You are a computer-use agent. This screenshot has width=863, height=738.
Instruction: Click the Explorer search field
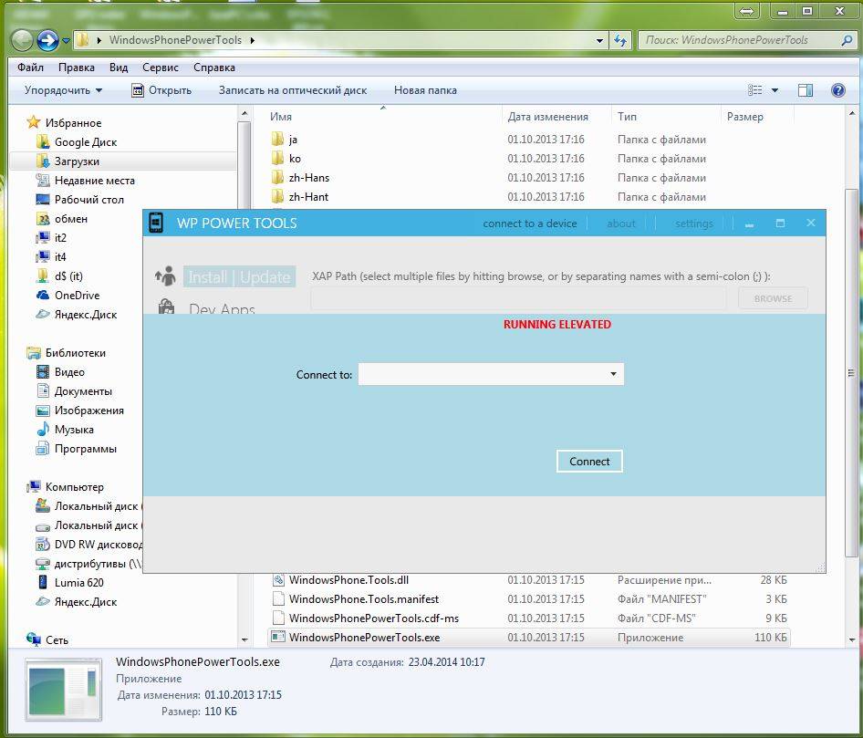pyautogui.click(x=746, y=40)
